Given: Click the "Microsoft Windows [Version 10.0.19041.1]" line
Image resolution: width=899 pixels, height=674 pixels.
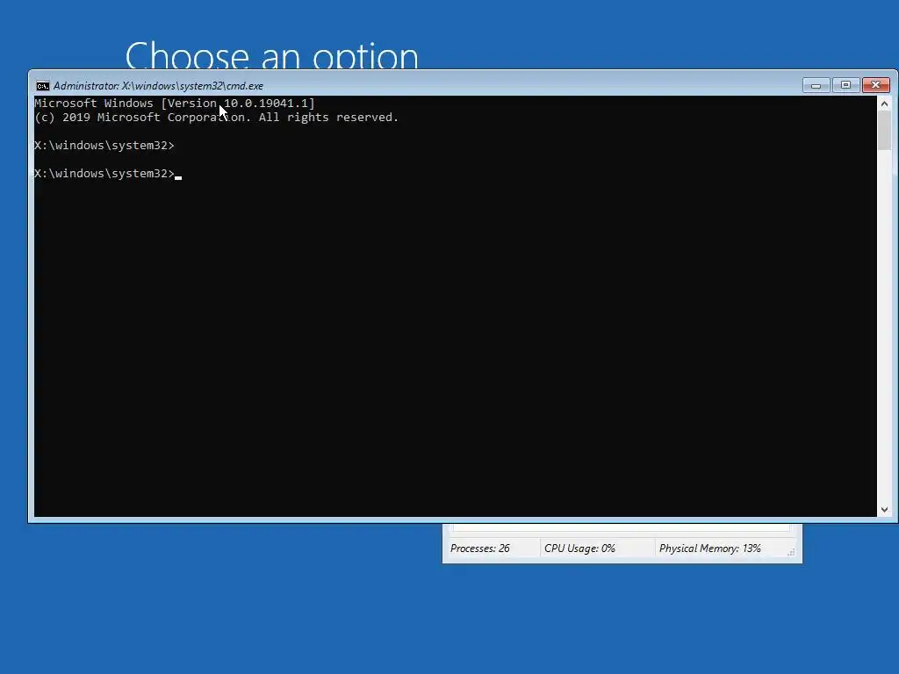Looking at the screenshot, I should pos(175,104).
